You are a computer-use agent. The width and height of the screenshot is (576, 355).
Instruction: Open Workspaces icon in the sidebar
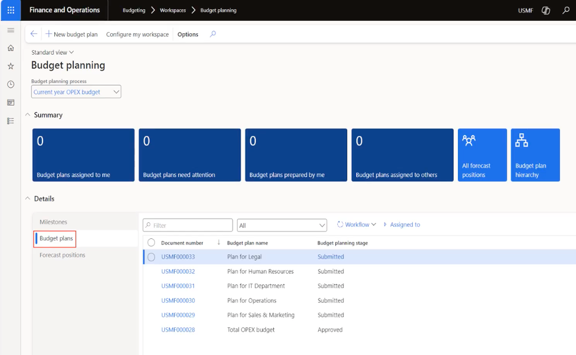10,103
